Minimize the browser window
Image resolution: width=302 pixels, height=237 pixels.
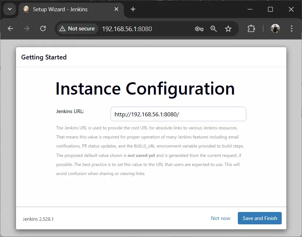pos(250,9)
